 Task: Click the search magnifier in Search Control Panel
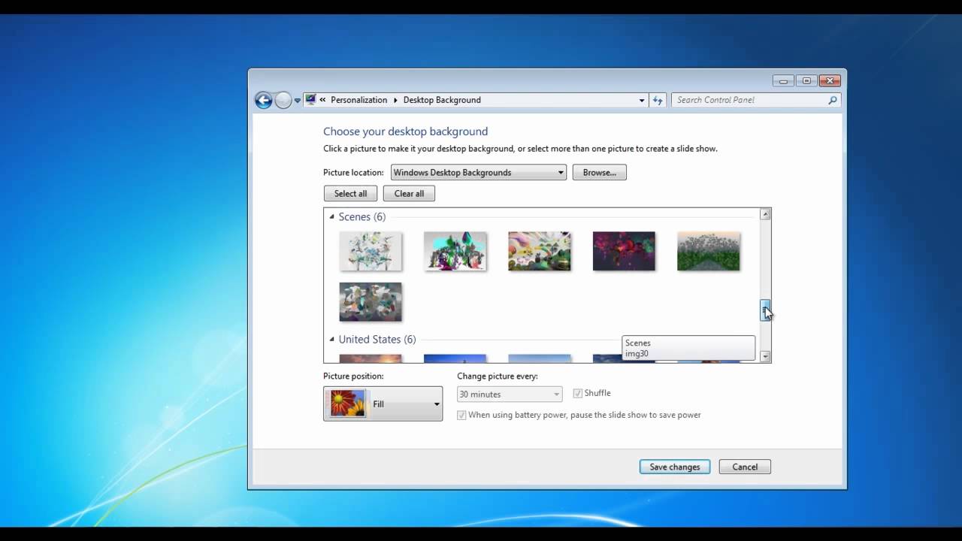832,100
